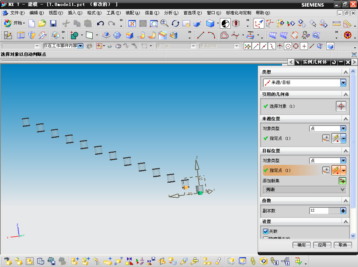358x267 pixels.
Task: Select the measure distance ruler icon
Action: click(336, 23)
